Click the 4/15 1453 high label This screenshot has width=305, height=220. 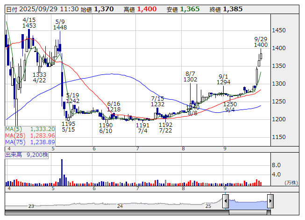[x=29, y=22]
